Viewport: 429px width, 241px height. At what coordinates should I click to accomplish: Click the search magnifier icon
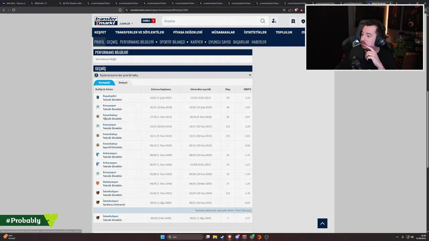(262, 21)
